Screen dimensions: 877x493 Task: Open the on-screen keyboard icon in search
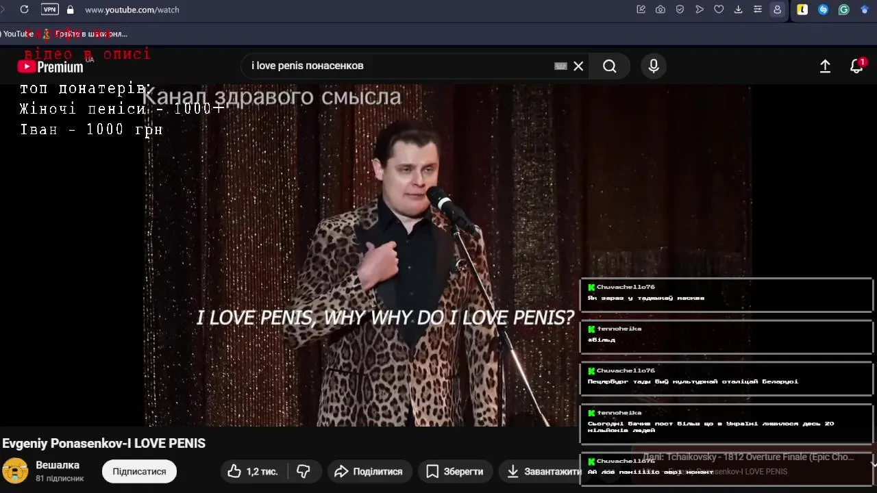point(560,66)
